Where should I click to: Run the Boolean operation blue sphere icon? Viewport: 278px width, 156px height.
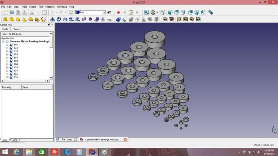coord(118,19)
